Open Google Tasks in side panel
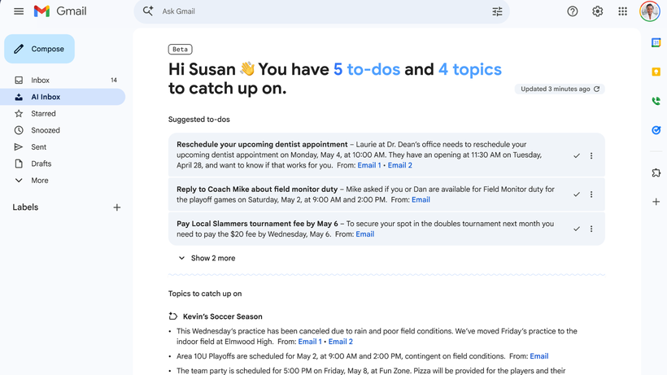 [656, 130]
